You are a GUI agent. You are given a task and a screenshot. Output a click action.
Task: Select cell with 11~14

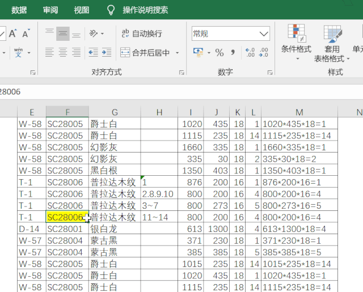159,217
